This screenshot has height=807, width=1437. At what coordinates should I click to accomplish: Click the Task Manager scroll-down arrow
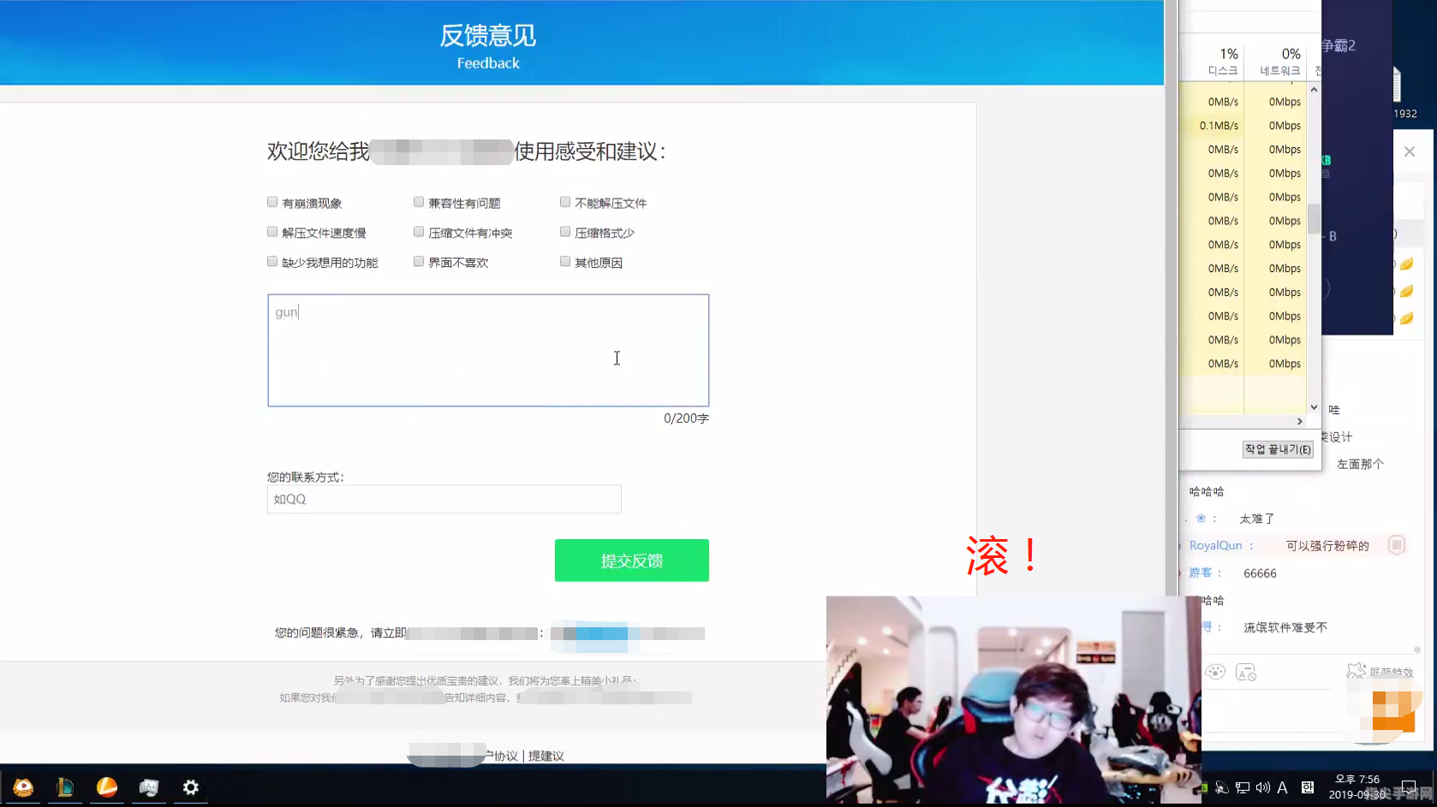(1314, 408)
